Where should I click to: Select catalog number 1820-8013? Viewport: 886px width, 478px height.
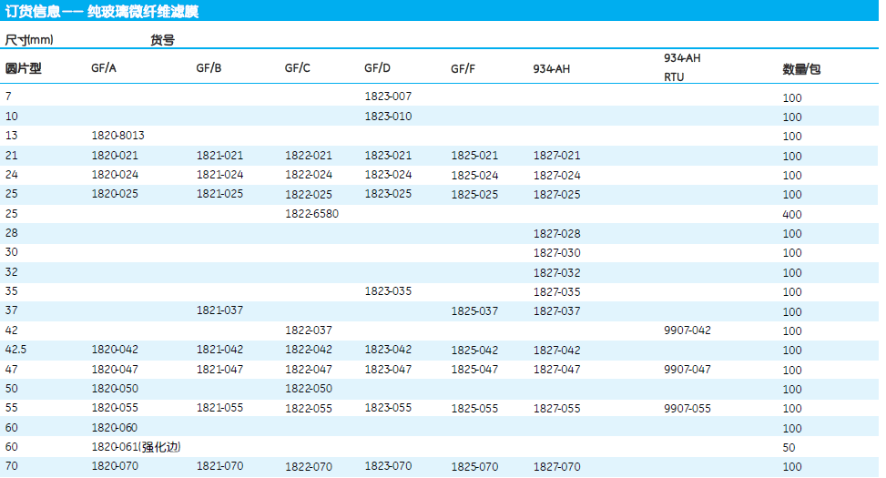click(x=118, y=136)
